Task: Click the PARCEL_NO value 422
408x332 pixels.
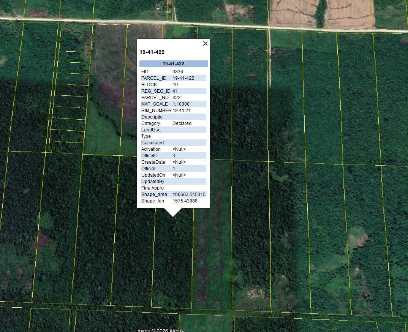Action: 176,98
